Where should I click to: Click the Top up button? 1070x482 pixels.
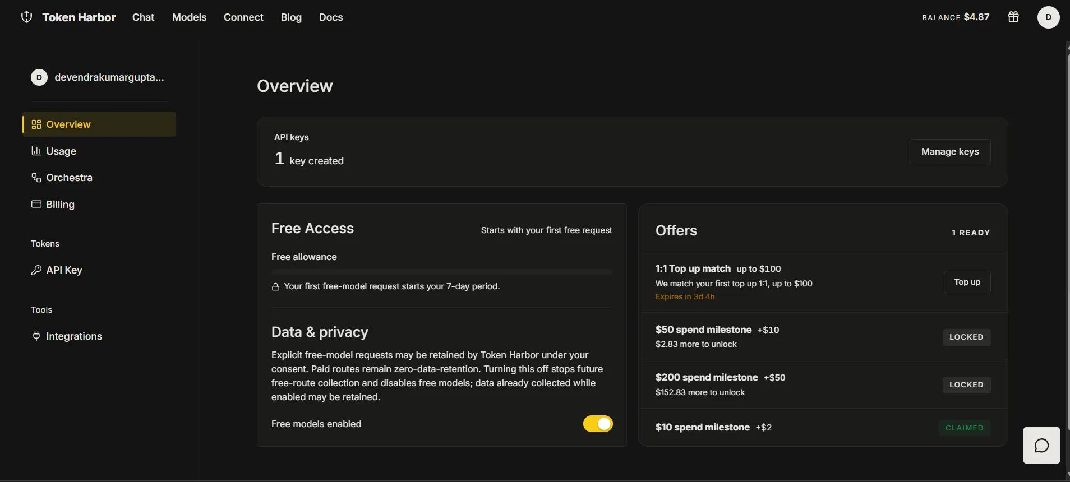tap(967, 282)
